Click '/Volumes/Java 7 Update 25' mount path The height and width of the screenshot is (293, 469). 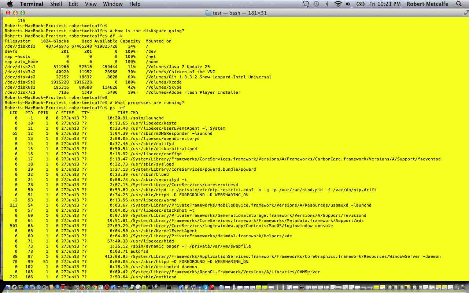tap(178, 67)
